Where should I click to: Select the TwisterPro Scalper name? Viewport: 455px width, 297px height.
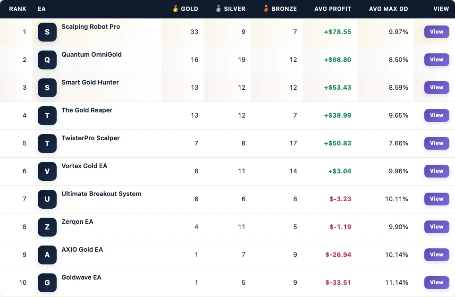(x=91, y=138)
